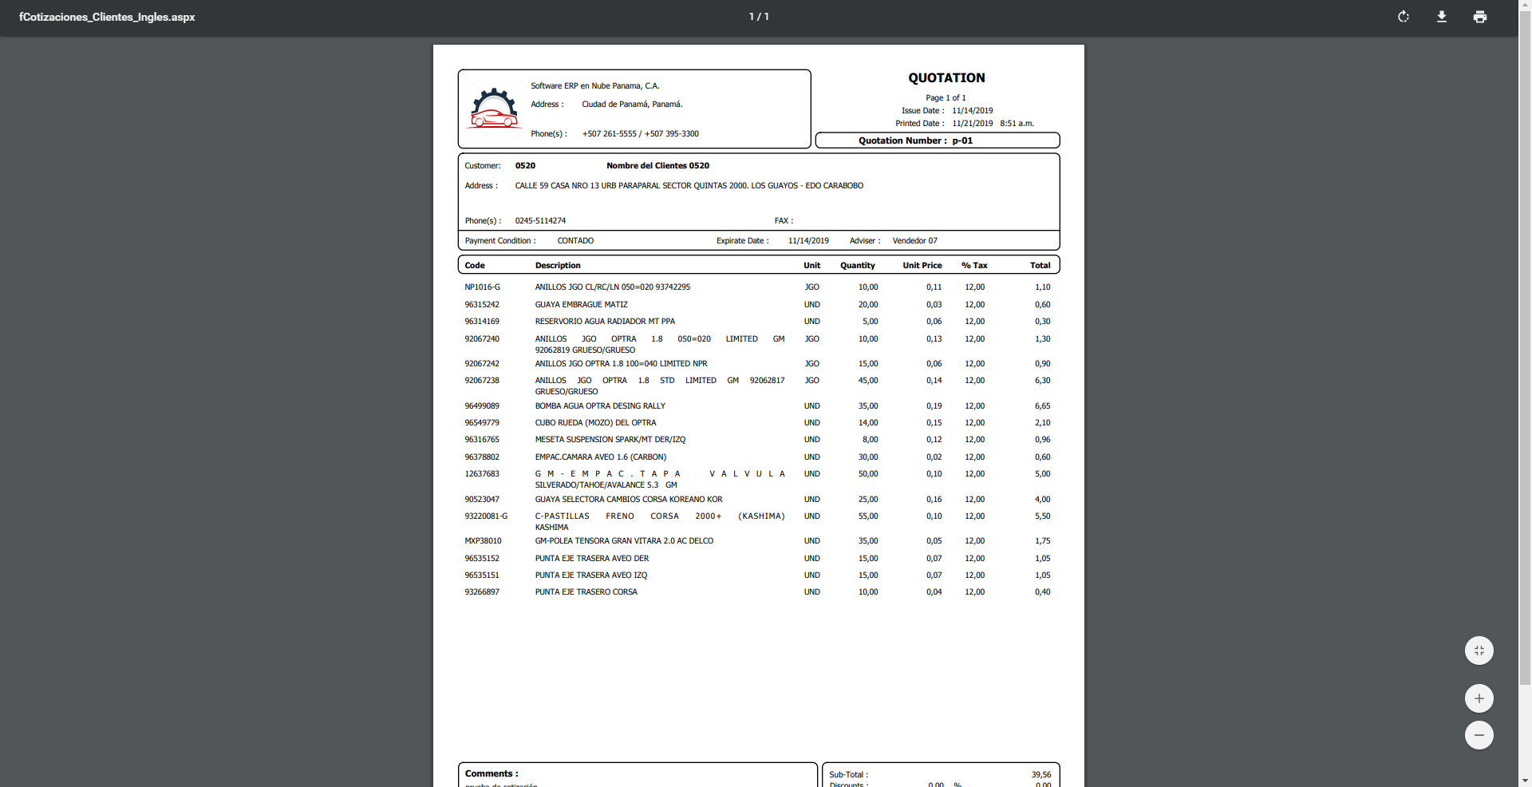Click quantity 45,00 of item 92067238
This screenshot has height=787, width=1532.
(x=868, y=380)
